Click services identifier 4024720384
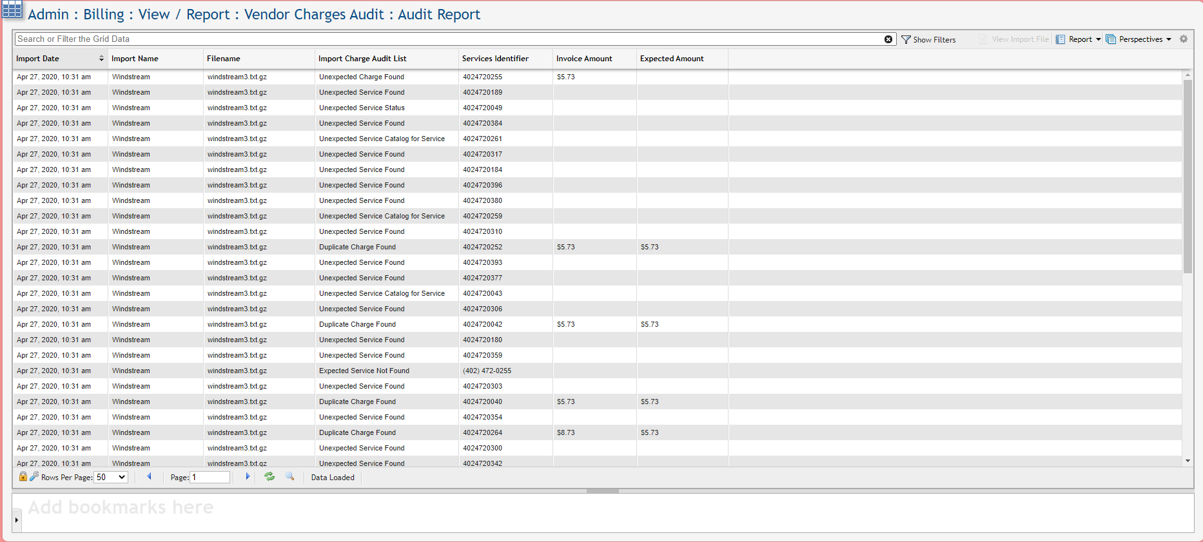This screenshot has width=1203, height=542. pos(482,123)
